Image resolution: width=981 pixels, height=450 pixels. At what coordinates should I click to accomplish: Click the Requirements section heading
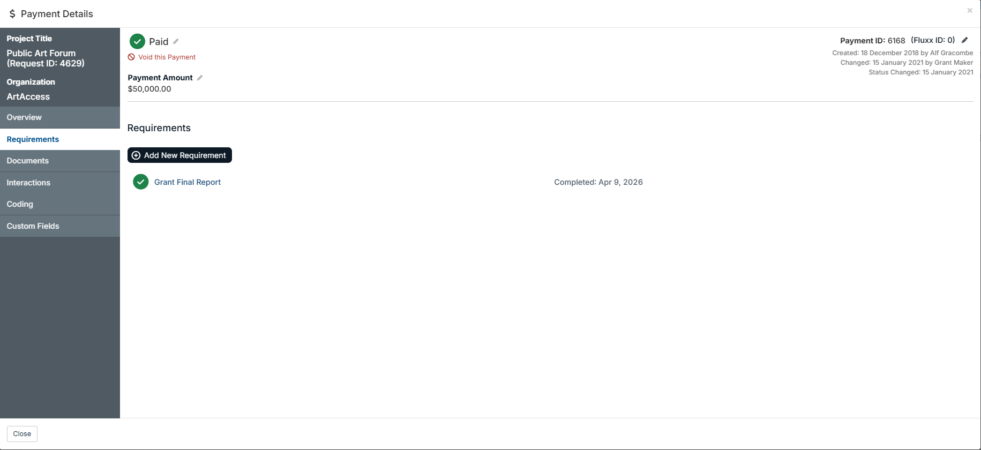click(x=159, y=128)
